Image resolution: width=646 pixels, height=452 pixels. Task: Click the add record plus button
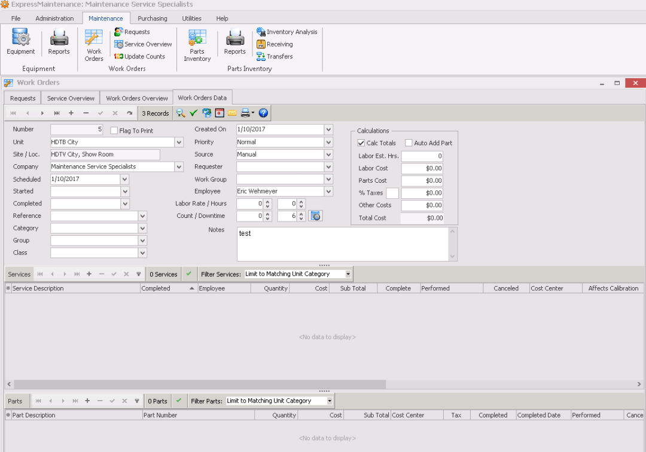point(71,113)
